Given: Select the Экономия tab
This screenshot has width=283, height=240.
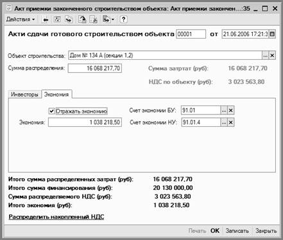Looking at the screenshot, I should [x=56, y=95].
